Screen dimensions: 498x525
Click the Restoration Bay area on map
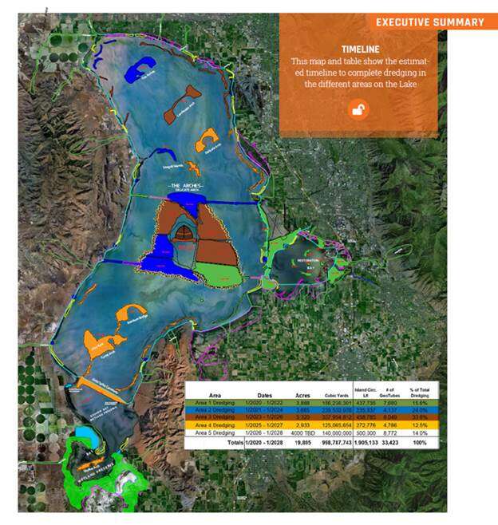coord(305,263)
